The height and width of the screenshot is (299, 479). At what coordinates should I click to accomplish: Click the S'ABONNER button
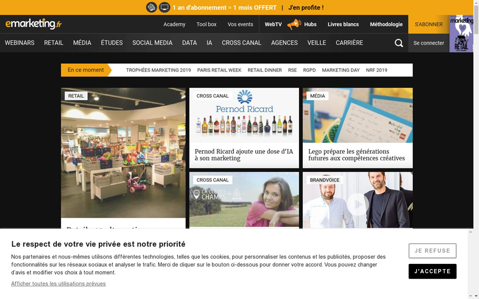(428, 24)
